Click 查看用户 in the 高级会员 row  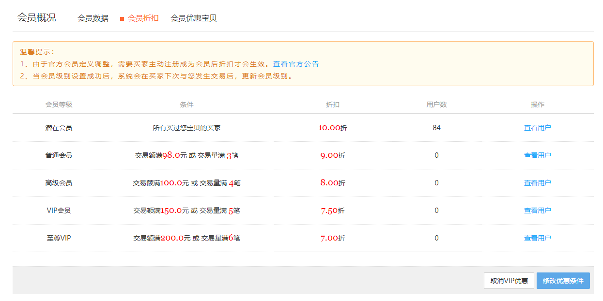tap(537, 183)
